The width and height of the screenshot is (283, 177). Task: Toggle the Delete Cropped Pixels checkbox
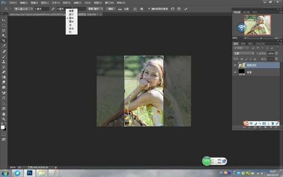pyautogui.click(x=149, y=8)
